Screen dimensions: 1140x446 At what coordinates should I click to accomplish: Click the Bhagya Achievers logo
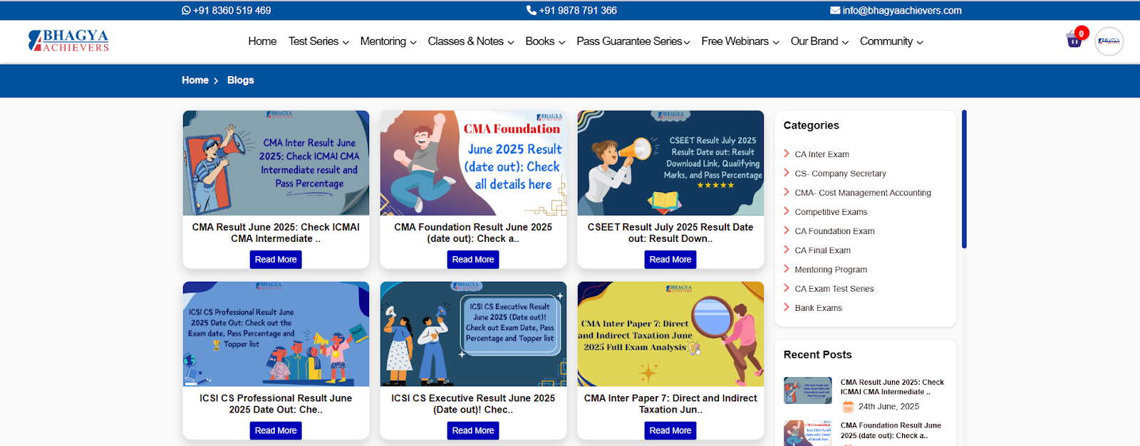(68, 41)
